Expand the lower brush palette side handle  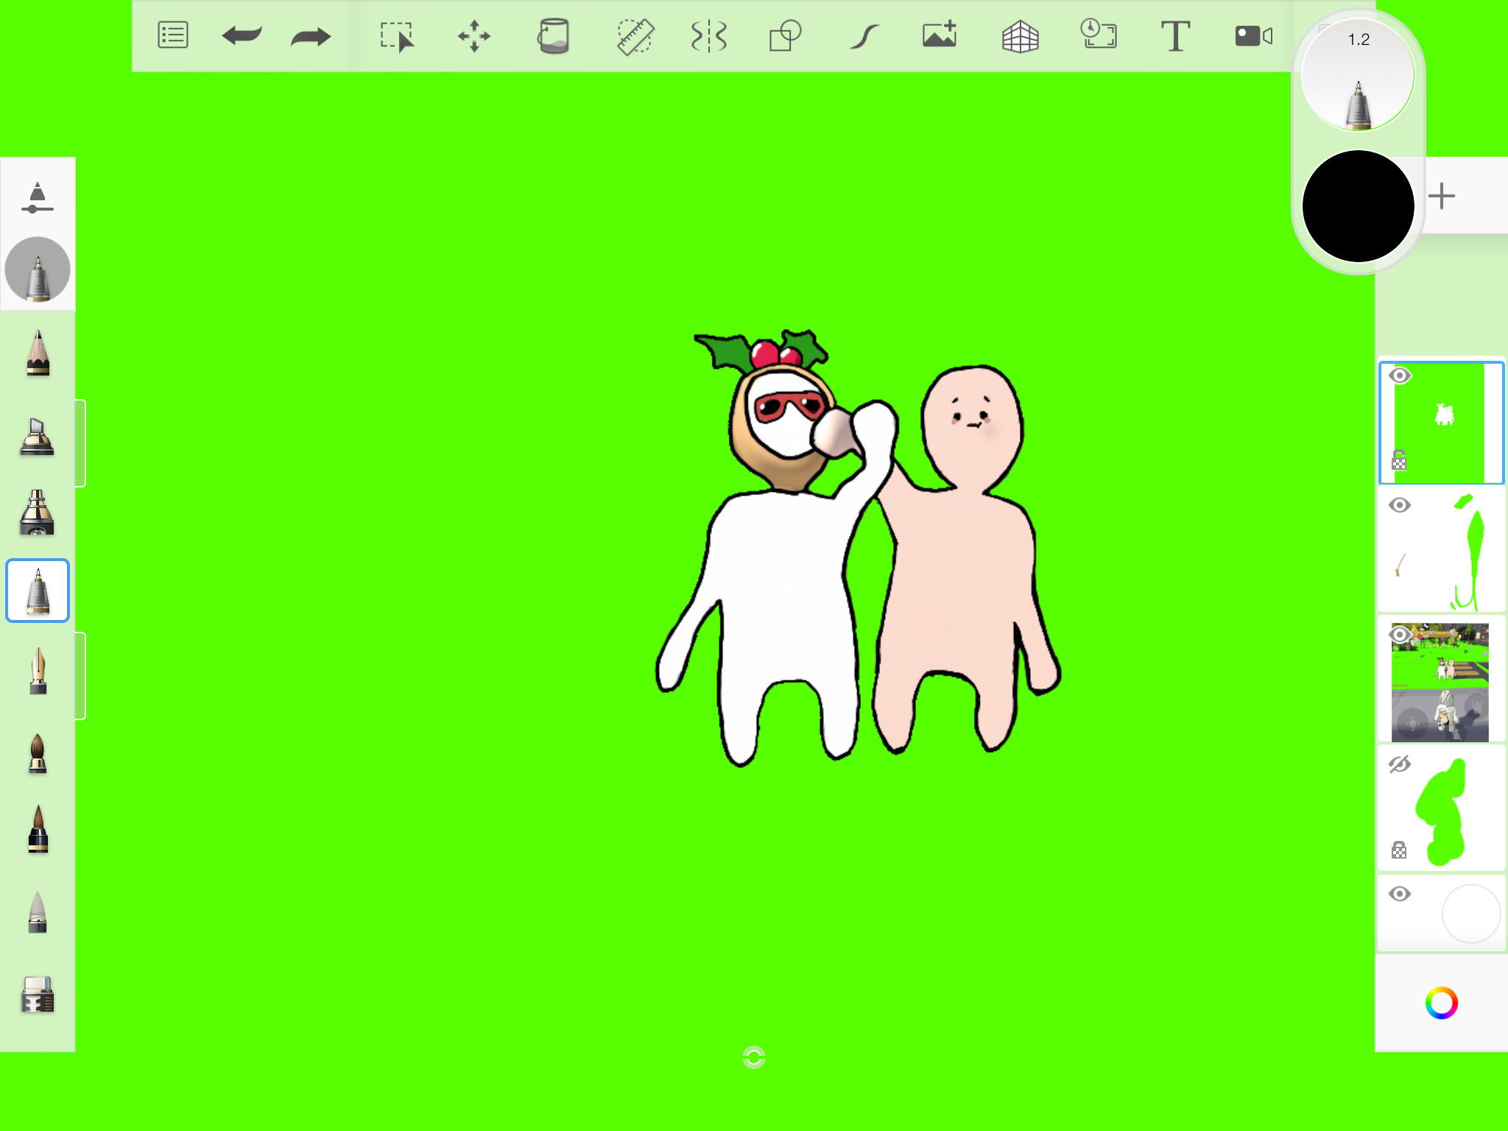pyautogui.click(x=80, y=675)
